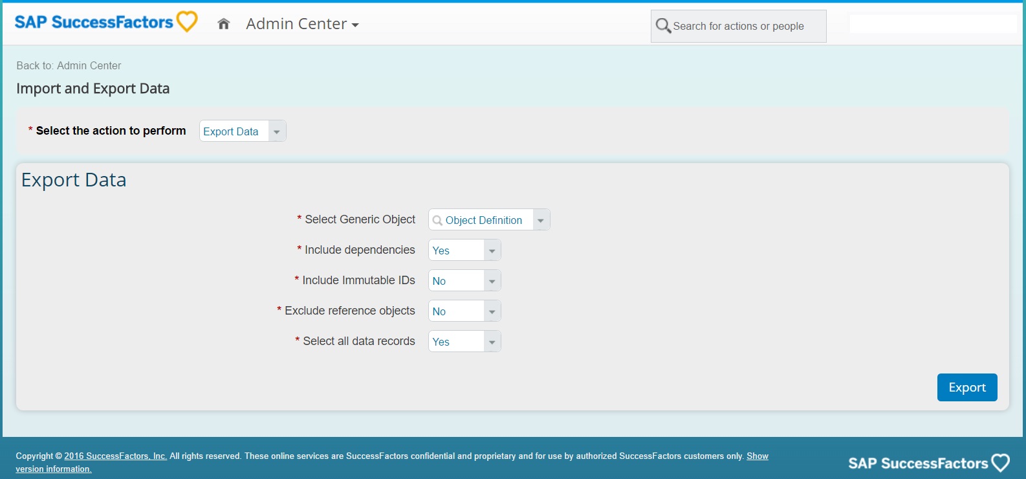
Task: Open the Exclude reference objects dropdown
Action: 464,311
